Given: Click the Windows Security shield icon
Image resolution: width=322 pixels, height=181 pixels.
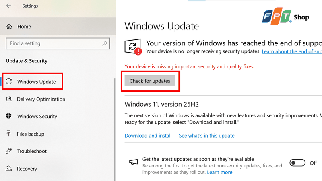Looking at the screenshot, I should (x=8, y=116).
